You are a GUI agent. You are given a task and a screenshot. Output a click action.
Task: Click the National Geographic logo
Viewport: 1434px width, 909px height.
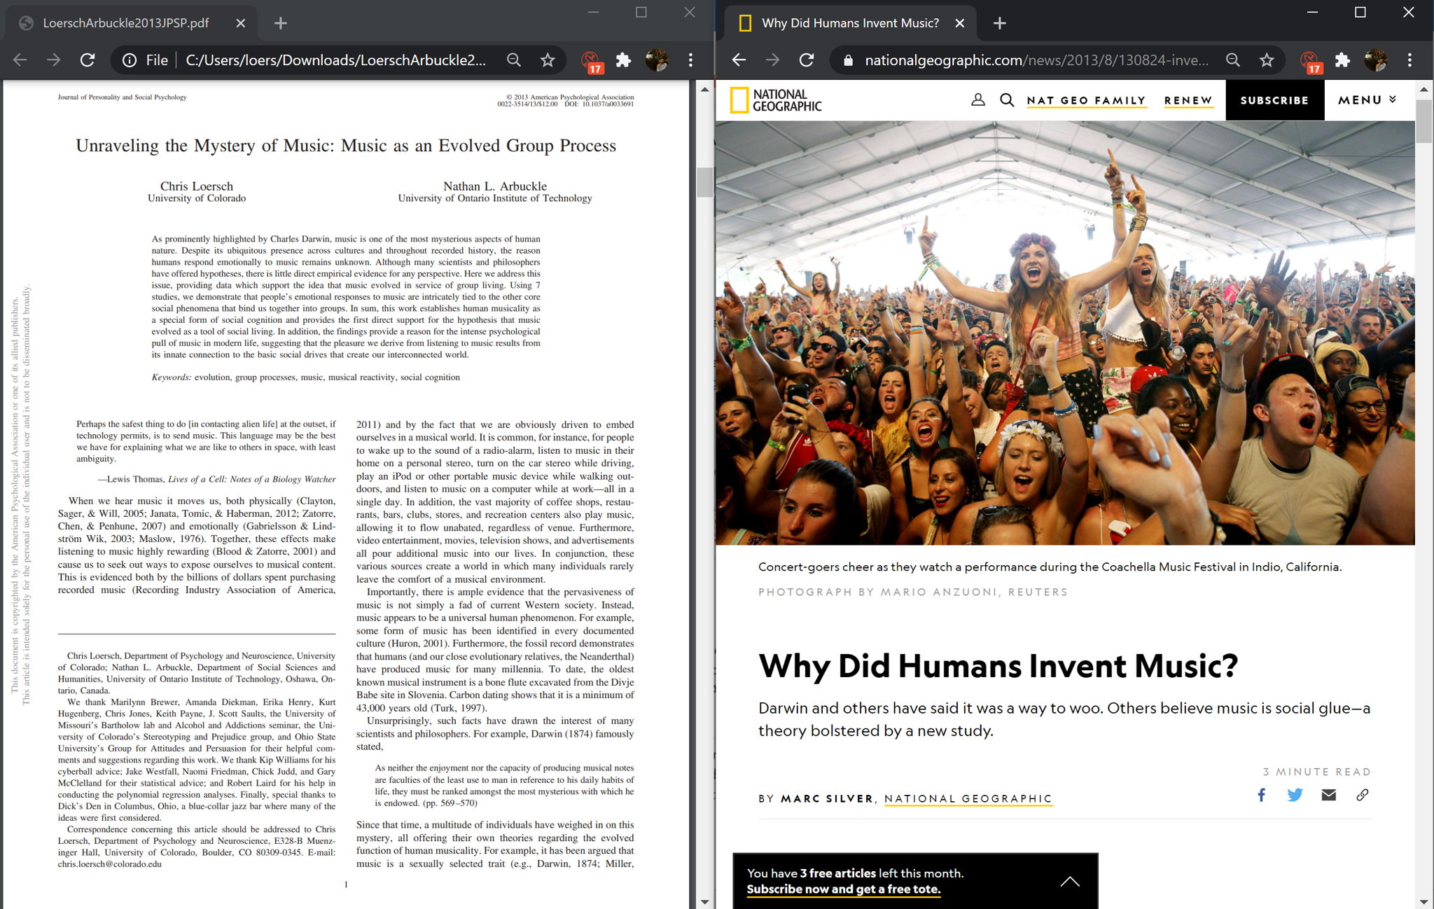(776, 100)
